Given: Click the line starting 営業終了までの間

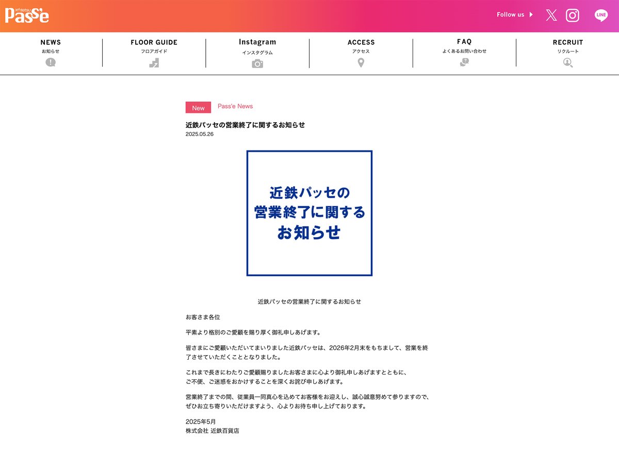Looking at the screenshot, I should pyautogui.click(x=308, y=397).
